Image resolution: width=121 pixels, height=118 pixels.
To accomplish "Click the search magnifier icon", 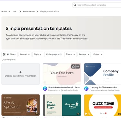I will coord(75,5).
